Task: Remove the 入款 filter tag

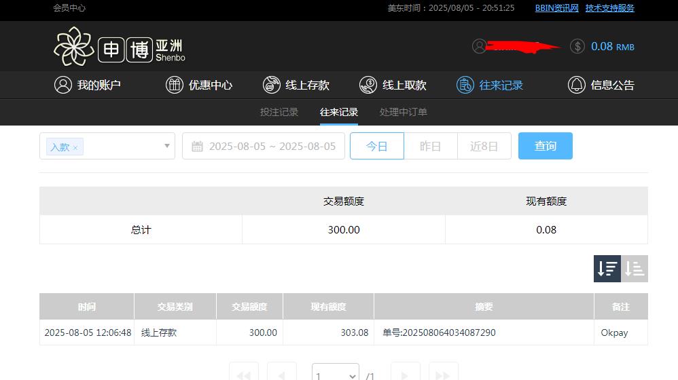Action: (x=75, y=148)
